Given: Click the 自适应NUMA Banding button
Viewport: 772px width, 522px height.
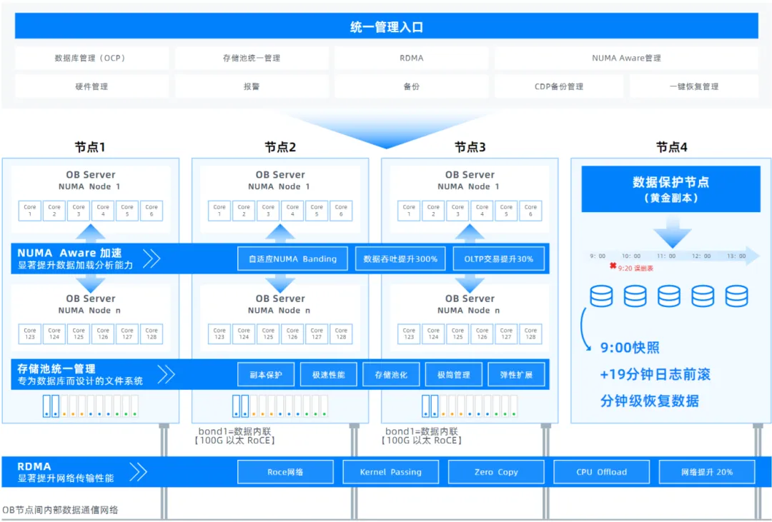Looking at the screenshot, I should [x=292, y=259].
